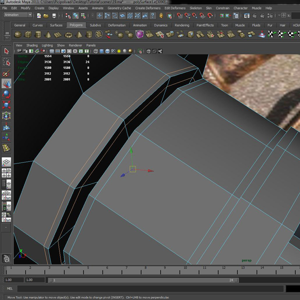Select the arrow Select Tool in toolbox
300x300 pixels.
[x=6, y=51]
